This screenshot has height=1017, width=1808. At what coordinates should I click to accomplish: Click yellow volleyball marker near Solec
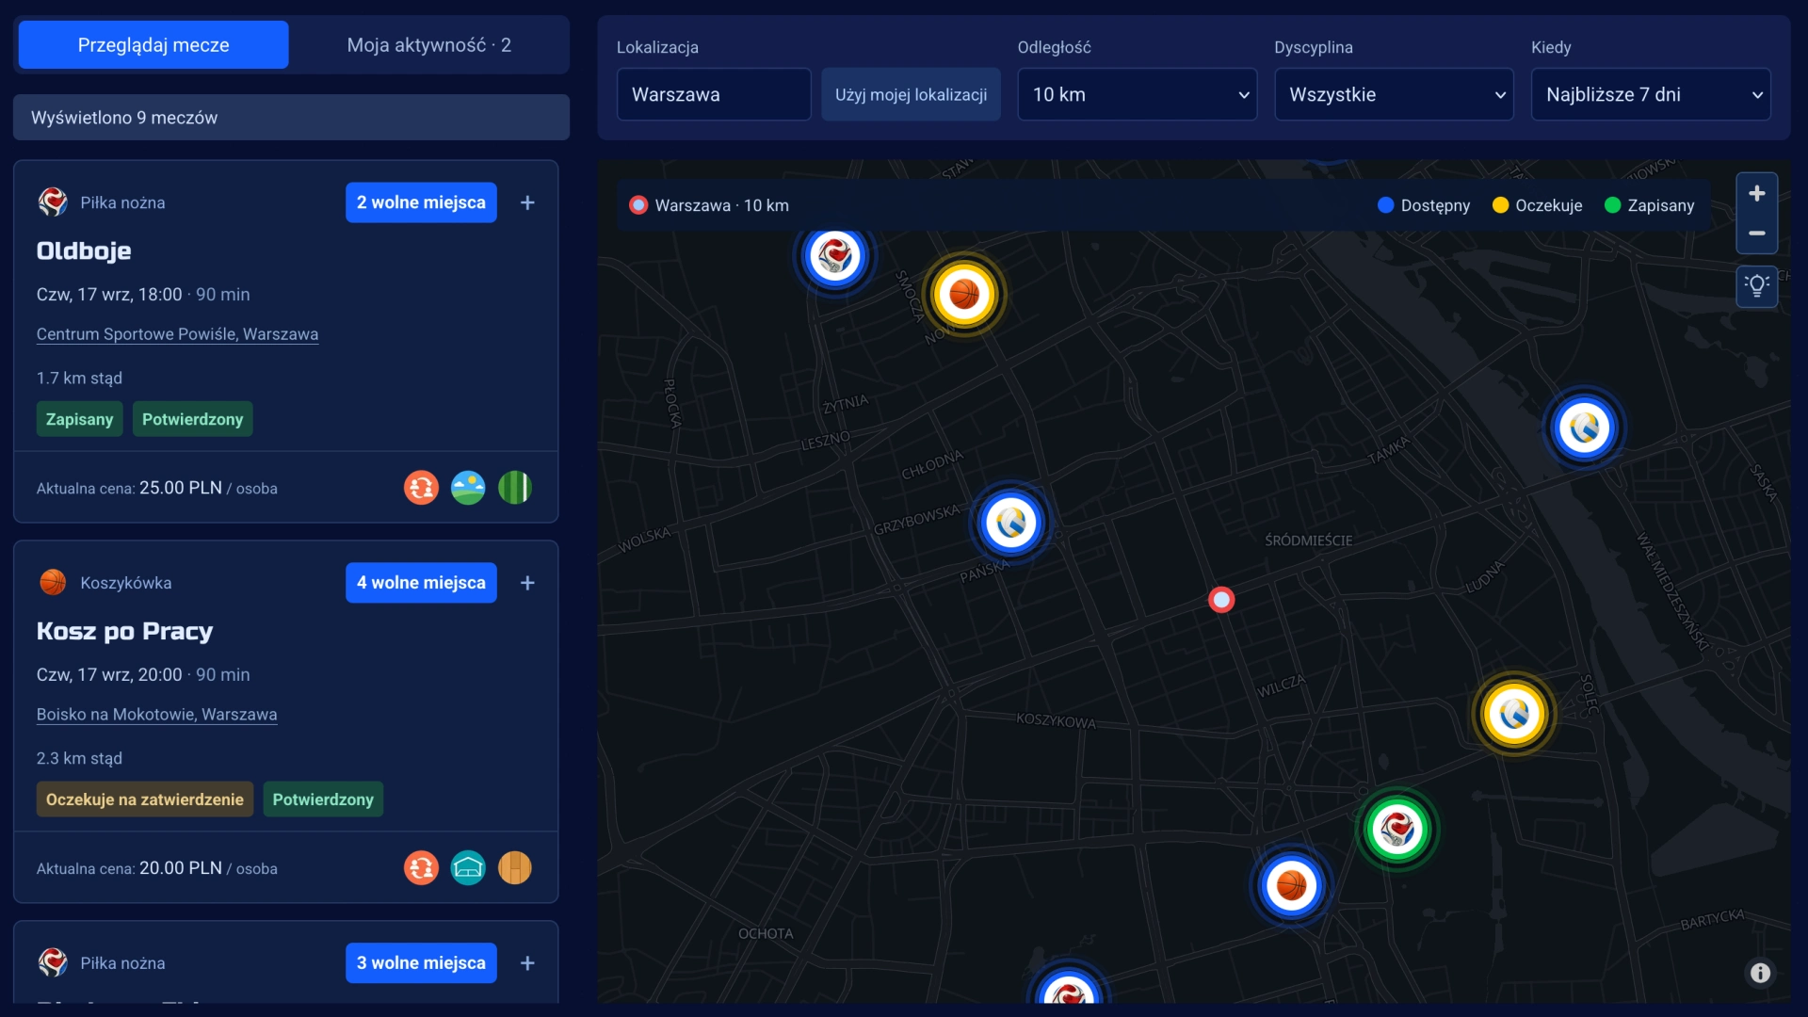[1514, 714]
